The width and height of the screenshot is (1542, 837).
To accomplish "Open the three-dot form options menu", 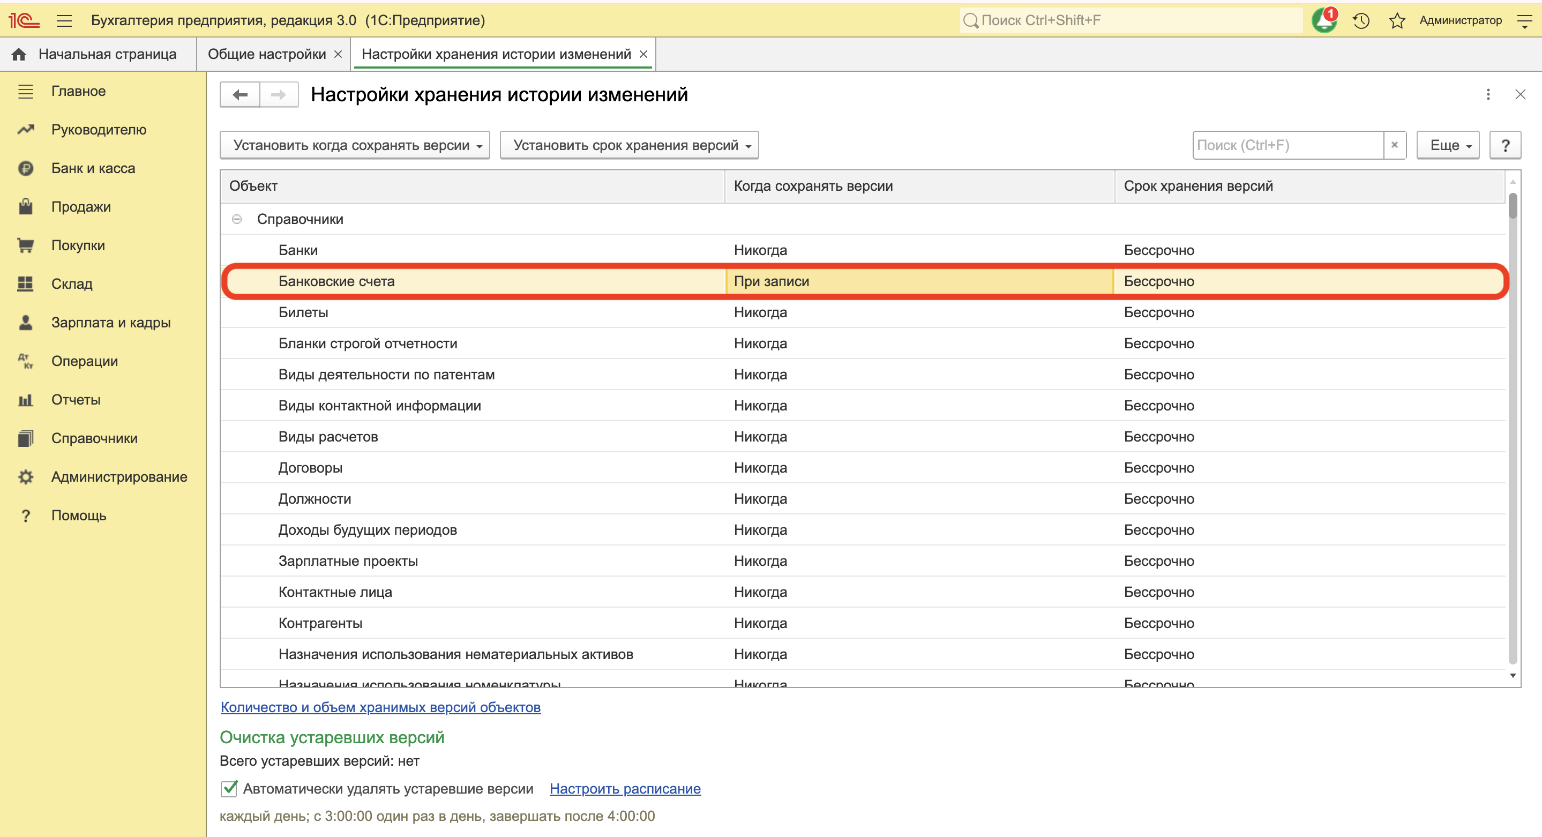I will (1488, 95).
